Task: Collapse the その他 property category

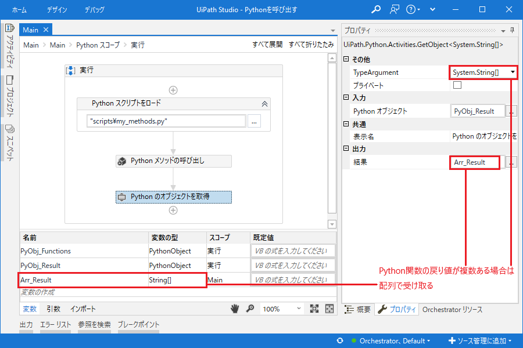Action: (x=346, y=59)
